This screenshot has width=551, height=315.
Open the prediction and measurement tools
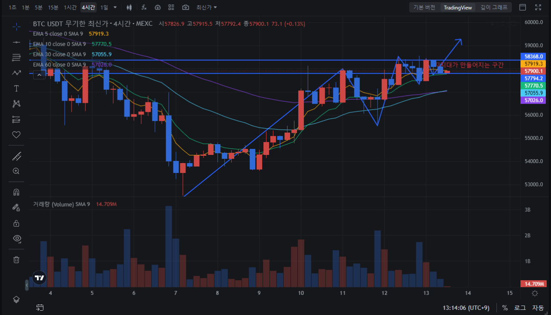click(x=16, y=119)
